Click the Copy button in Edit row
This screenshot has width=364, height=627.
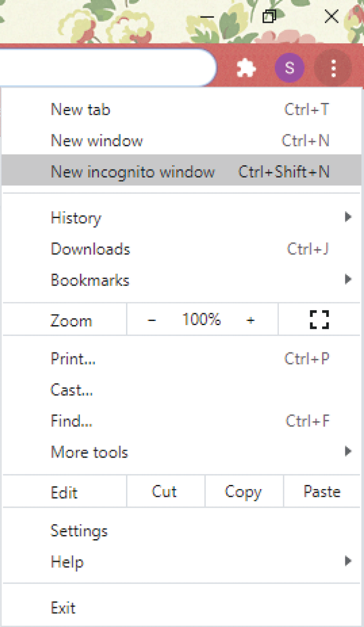pyautogui.click(x=244, y=491)
